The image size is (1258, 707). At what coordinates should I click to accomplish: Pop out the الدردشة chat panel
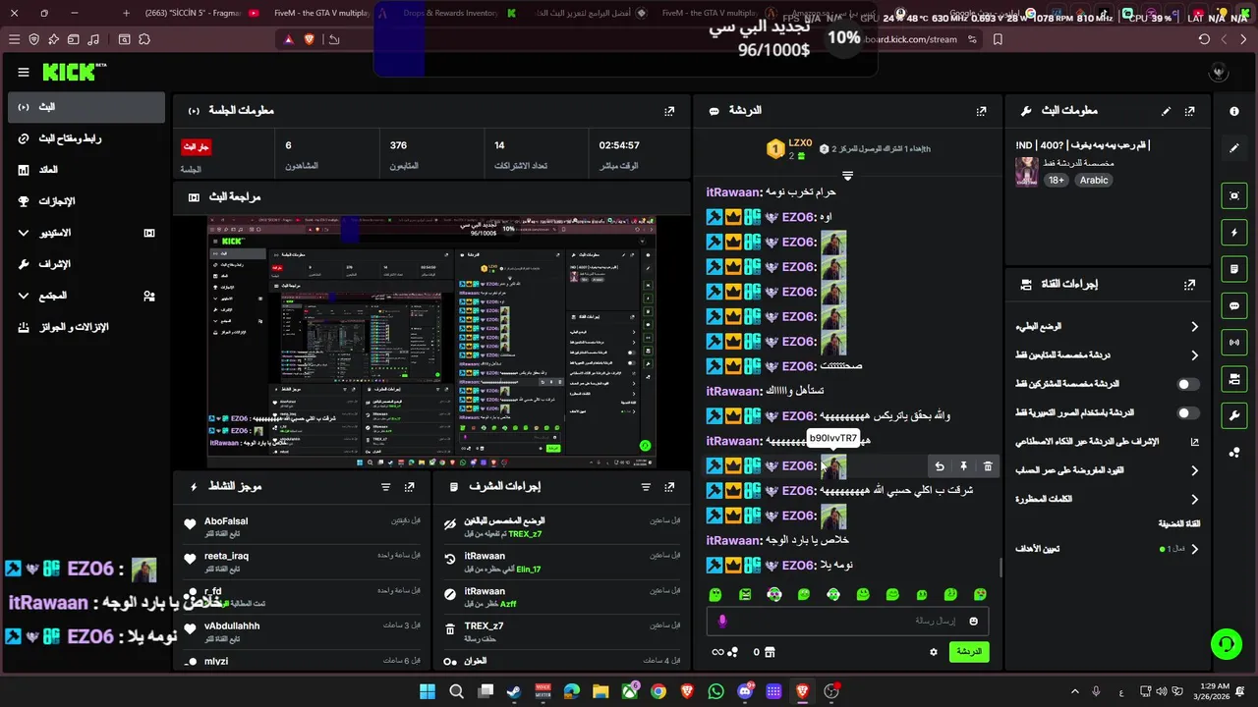point(981,111)
